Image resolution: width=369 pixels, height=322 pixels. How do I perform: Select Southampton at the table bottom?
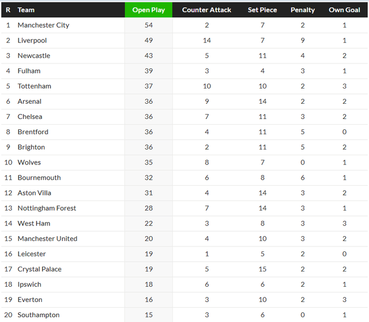tap(39, 315)
